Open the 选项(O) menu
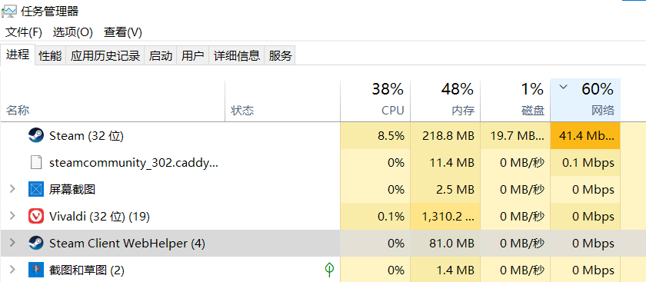The height and width of the screenshot is (282, 646). pos(72,32)
